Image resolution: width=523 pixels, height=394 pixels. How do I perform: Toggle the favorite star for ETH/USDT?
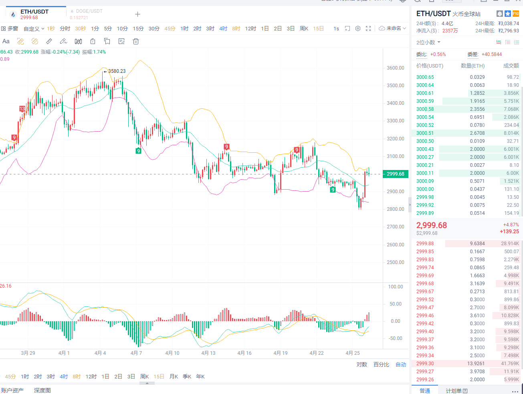(x=508, y=14)
